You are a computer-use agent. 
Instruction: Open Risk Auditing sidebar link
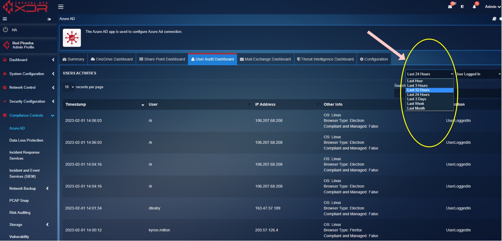tap(20, 212)
